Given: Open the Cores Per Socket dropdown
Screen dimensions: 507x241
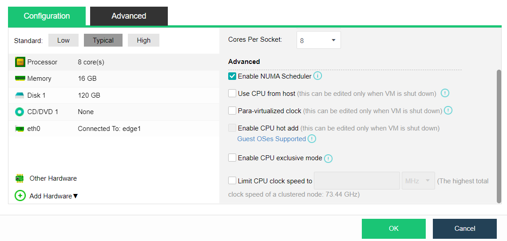Looking at the screenshot, I should pyautogui.click(x=318, y=40).
